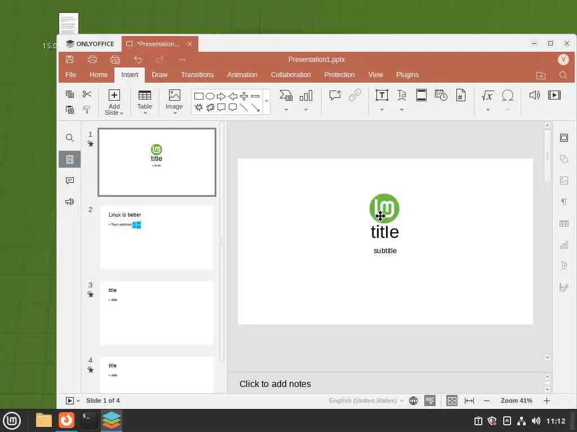The height and width of the screenshot is (432, 577).
Task: Open the user avatar V button
Action: pos(563,60)
